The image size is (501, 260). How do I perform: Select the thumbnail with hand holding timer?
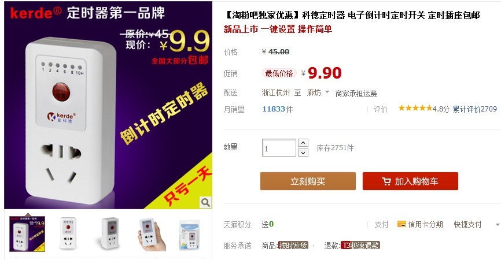click(x=151, y=235)
